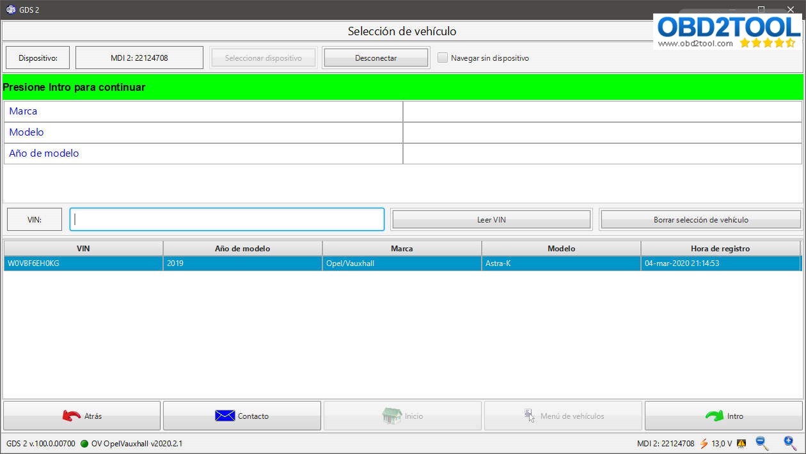This screenshot has width=806, height=454.
Task: Click the red Atrás back arrow icon
Action: [71, 416]
